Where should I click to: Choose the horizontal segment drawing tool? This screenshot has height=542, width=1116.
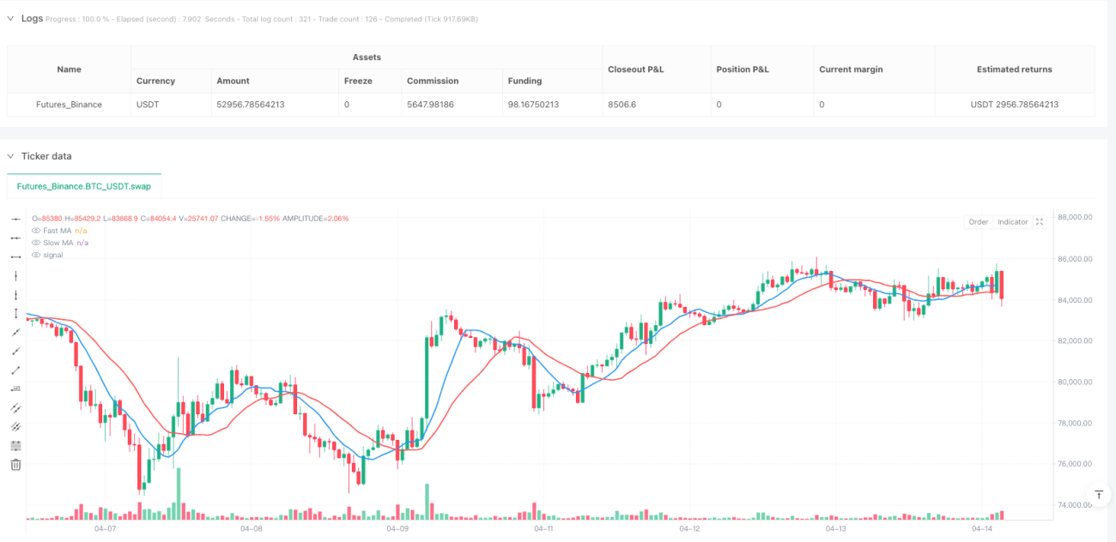(x=15, y=256)
